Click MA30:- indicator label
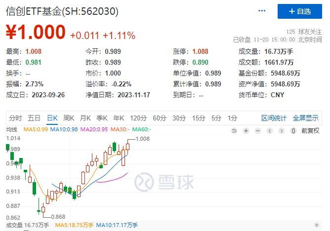This screenshot has width=330, height=231. pyautogui.click(x=120, y=129)
